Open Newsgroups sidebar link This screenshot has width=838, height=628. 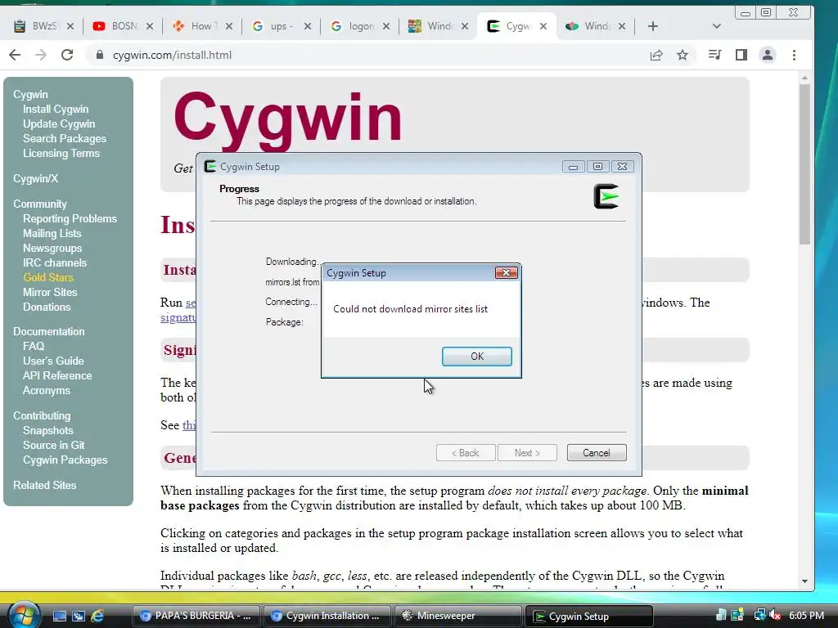(52, 248)
